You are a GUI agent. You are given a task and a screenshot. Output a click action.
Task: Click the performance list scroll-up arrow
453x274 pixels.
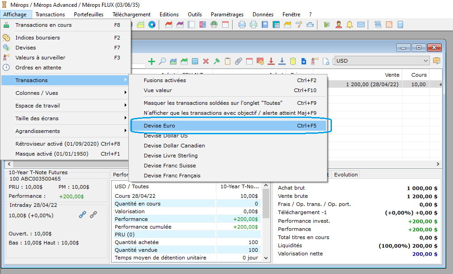pos(266,185)
